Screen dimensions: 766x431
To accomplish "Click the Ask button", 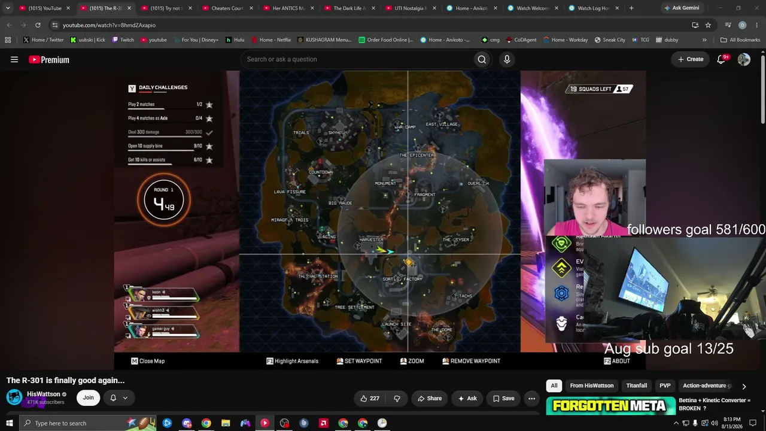I will coord(467,398).
